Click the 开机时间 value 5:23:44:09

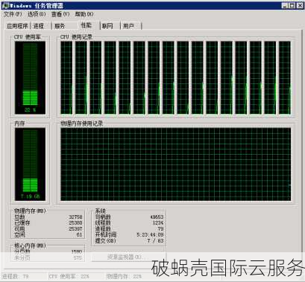click(x=150, y=234)
